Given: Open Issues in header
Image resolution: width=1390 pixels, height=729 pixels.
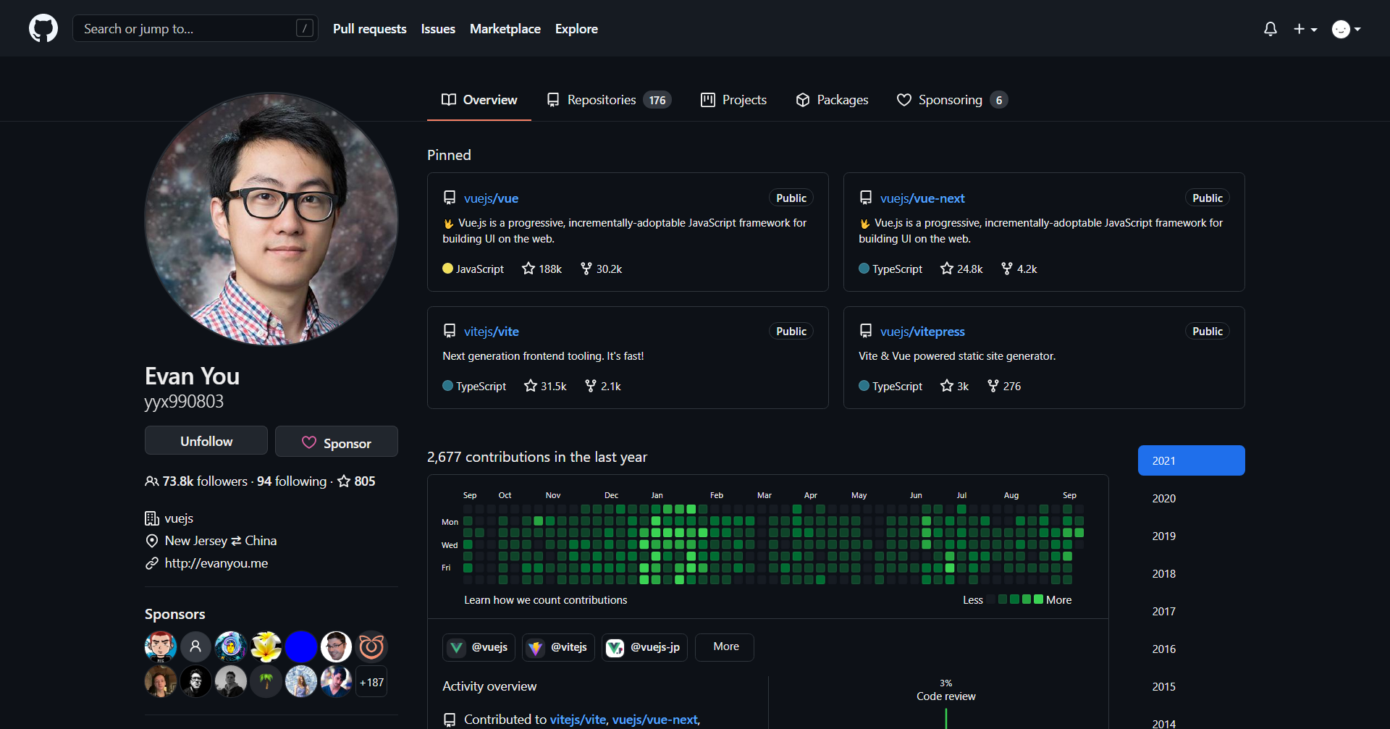Looking at the screenshot, I should [438, 29].
